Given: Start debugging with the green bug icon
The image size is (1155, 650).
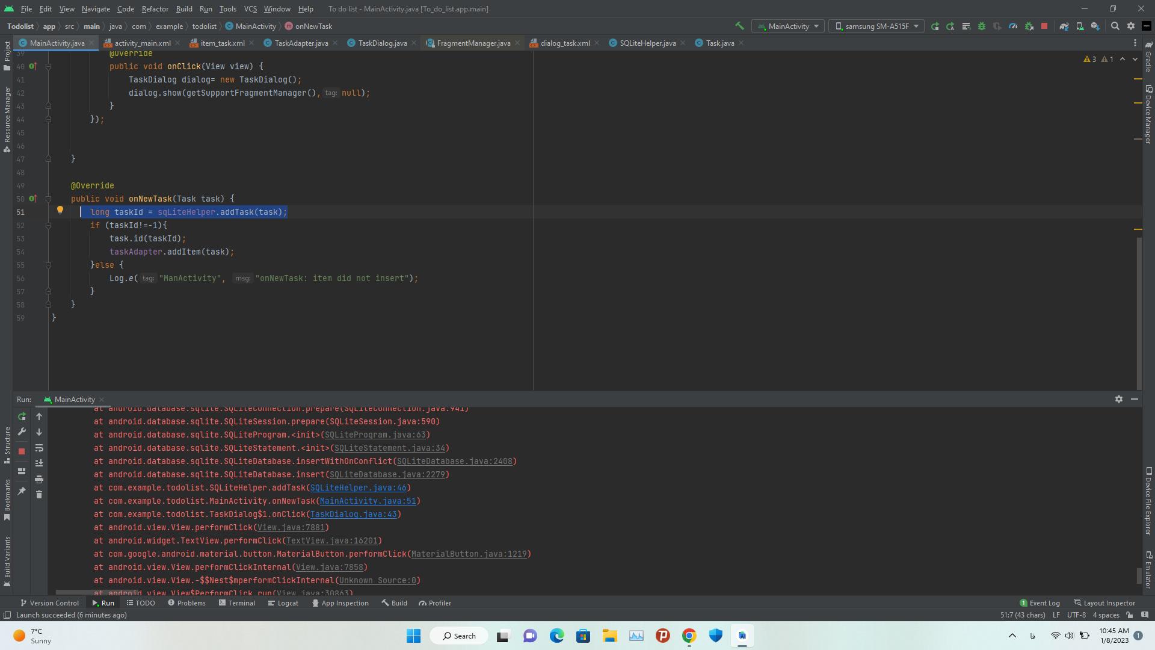Looking at the screenshot, I should coord(982,26).
